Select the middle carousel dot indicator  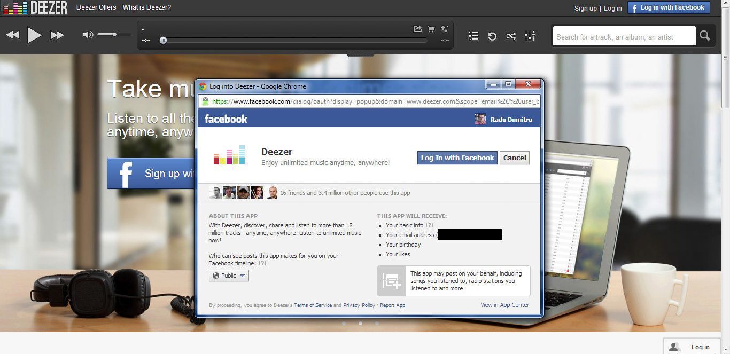pos(360,323)
